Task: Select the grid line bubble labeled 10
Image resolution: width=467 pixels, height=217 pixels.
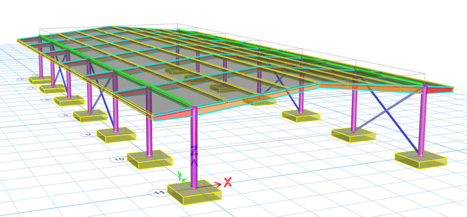Action: 119,160
